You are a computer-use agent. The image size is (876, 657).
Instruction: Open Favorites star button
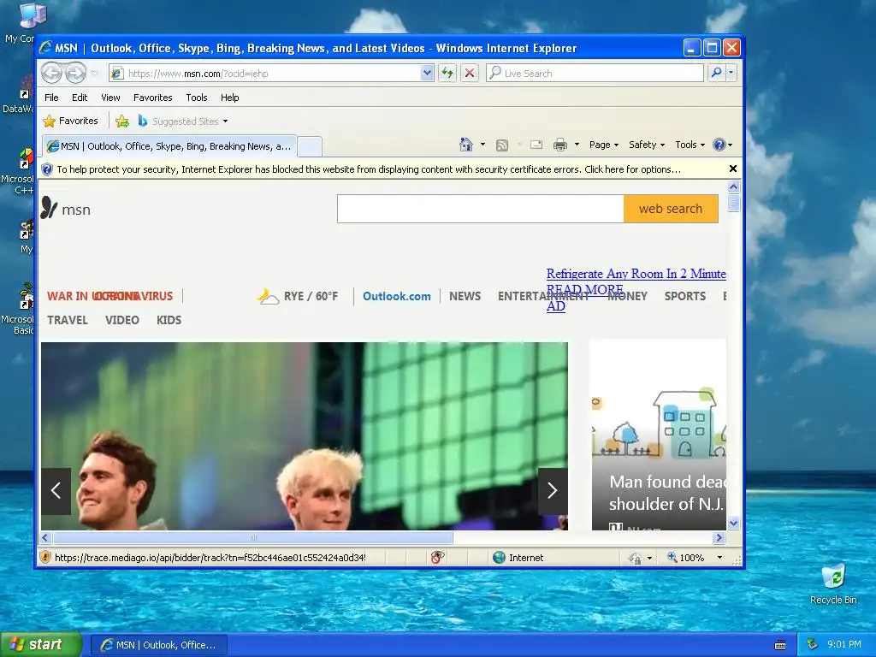click(x=70, y=121)
